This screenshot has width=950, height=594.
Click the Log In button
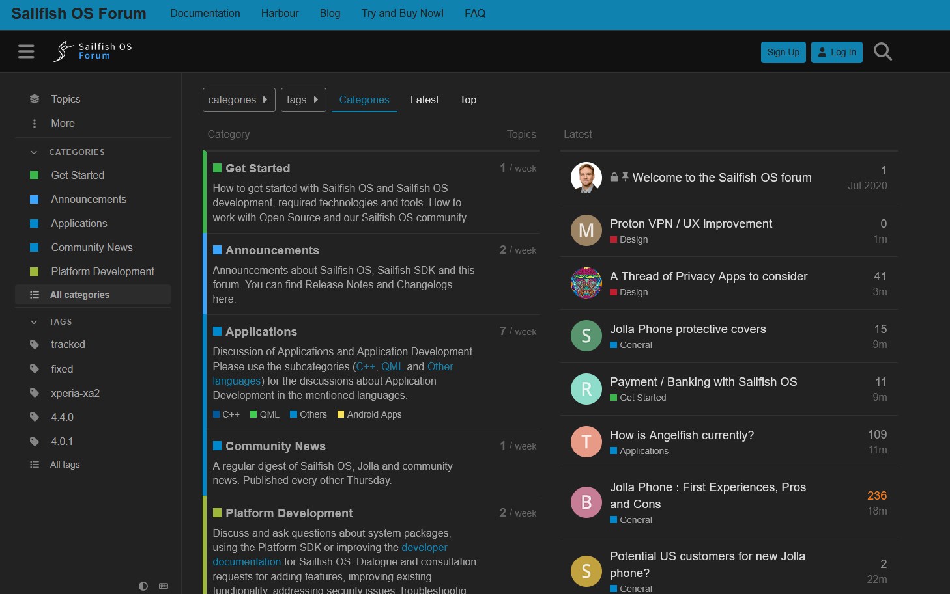(x=837, y=52)
